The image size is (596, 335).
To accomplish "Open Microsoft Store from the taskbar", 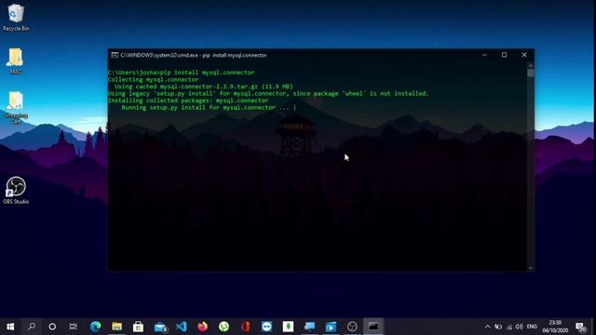I will 138,327.
